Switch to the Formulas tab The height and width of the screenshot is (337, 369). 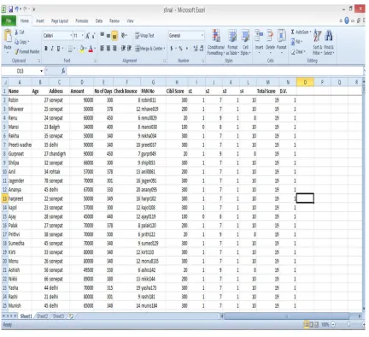82,21
